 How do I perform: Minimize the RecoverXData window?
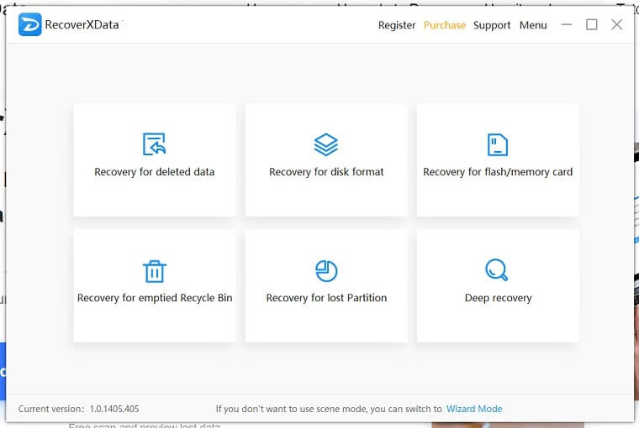click(567, 25)
